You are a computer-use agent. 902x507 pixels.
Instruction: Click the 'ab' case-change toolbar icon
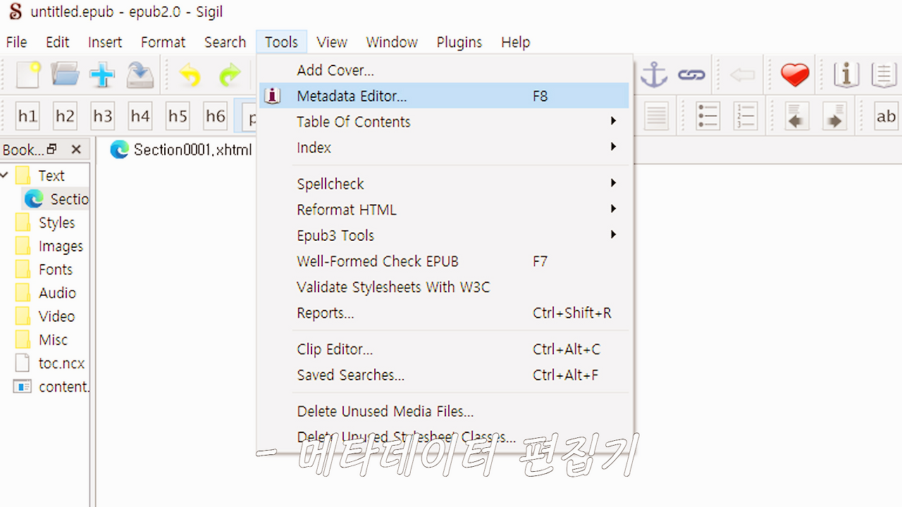[x=886, y=116]
